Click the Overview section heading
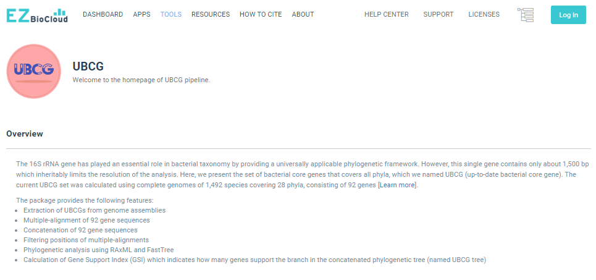596x280 pixels. click(x=25, y=134)
